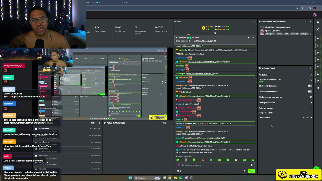Open the profile avatar at top right

[315, 15]
